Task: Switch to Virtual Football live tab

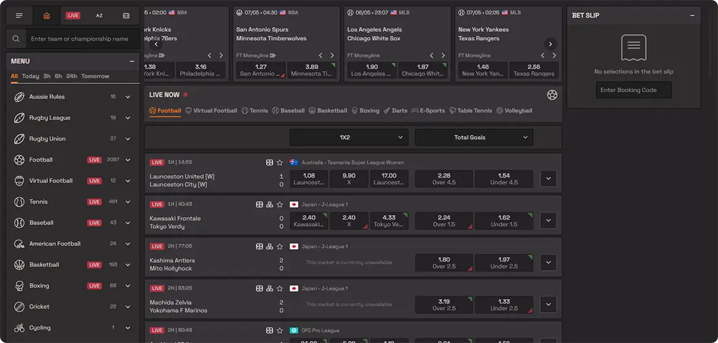Action: click(x=211, y=110)
